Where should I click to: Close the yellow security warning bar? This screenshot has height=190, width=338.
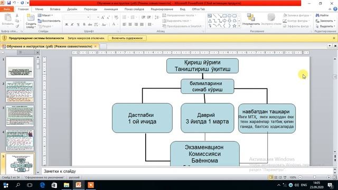coord(334,38)
